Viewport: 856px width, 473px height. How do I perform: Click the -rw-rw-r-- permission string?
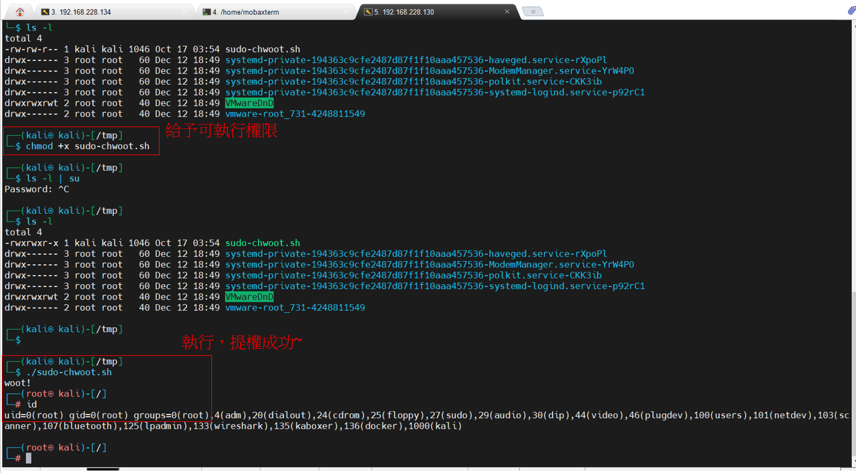pos(31,49)
